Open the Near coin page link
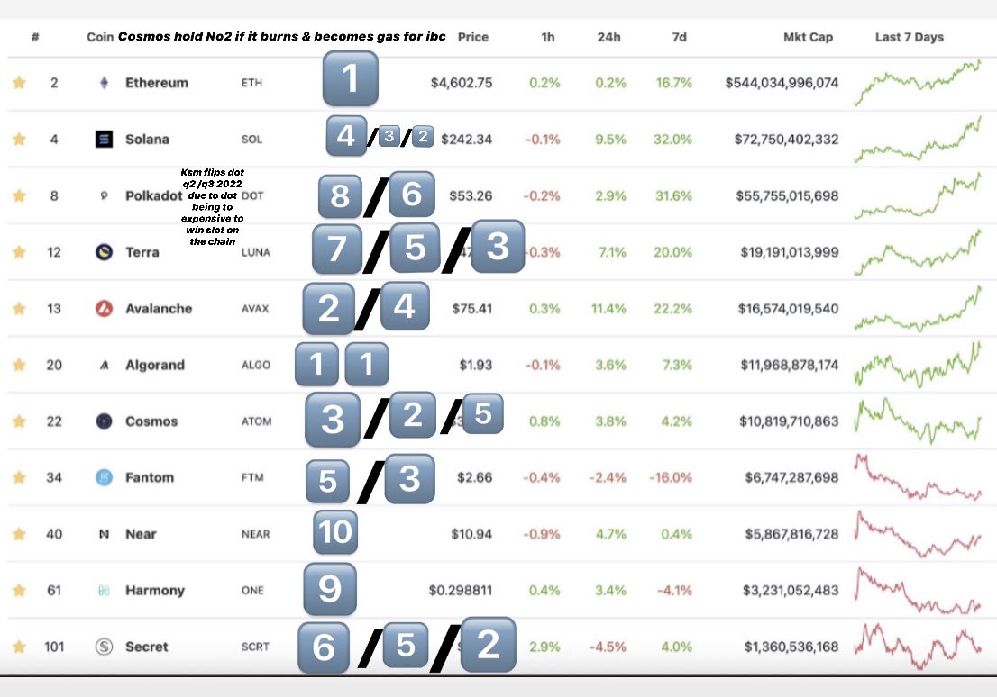997x697 pixels. pyautogui.click(x=141, y=534)
